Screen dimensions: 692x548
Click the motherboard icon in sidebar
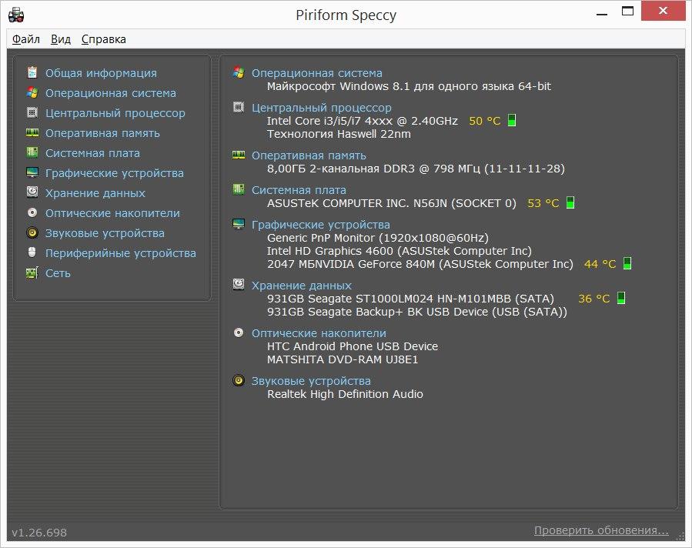point(32,152)
